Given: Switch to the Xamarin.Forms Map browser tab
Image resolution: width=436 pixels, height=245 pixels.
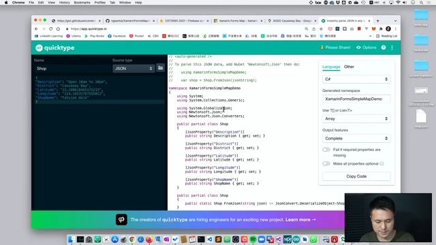Looking at the screenshot, I should (x=238, y=21).
